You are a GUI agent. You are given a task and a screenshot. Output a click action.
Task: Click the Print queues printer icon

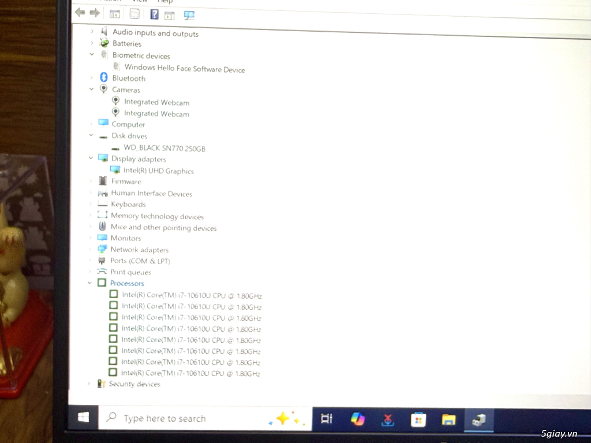(102, 271)
